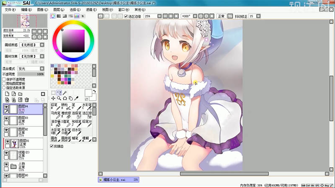Select the rotate view tool
The width and height of the screenshot is (335, 188).
65,98
